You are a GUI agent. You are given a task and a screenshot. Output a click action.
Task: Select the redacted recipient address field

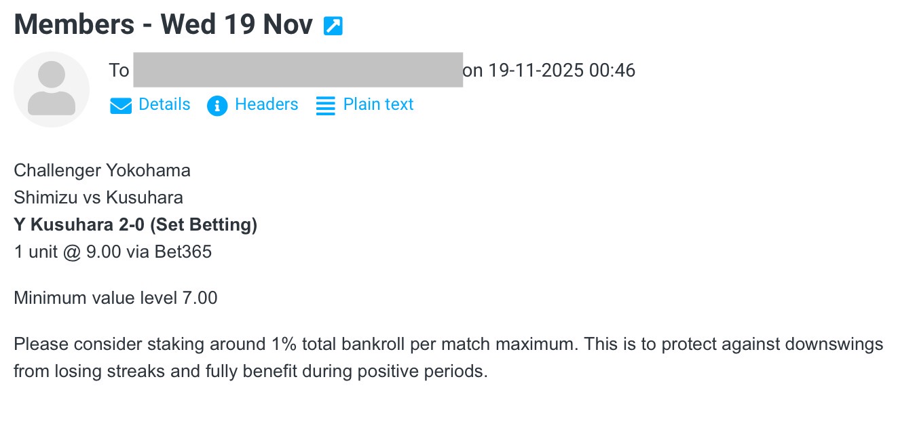[x=299, y=70]
